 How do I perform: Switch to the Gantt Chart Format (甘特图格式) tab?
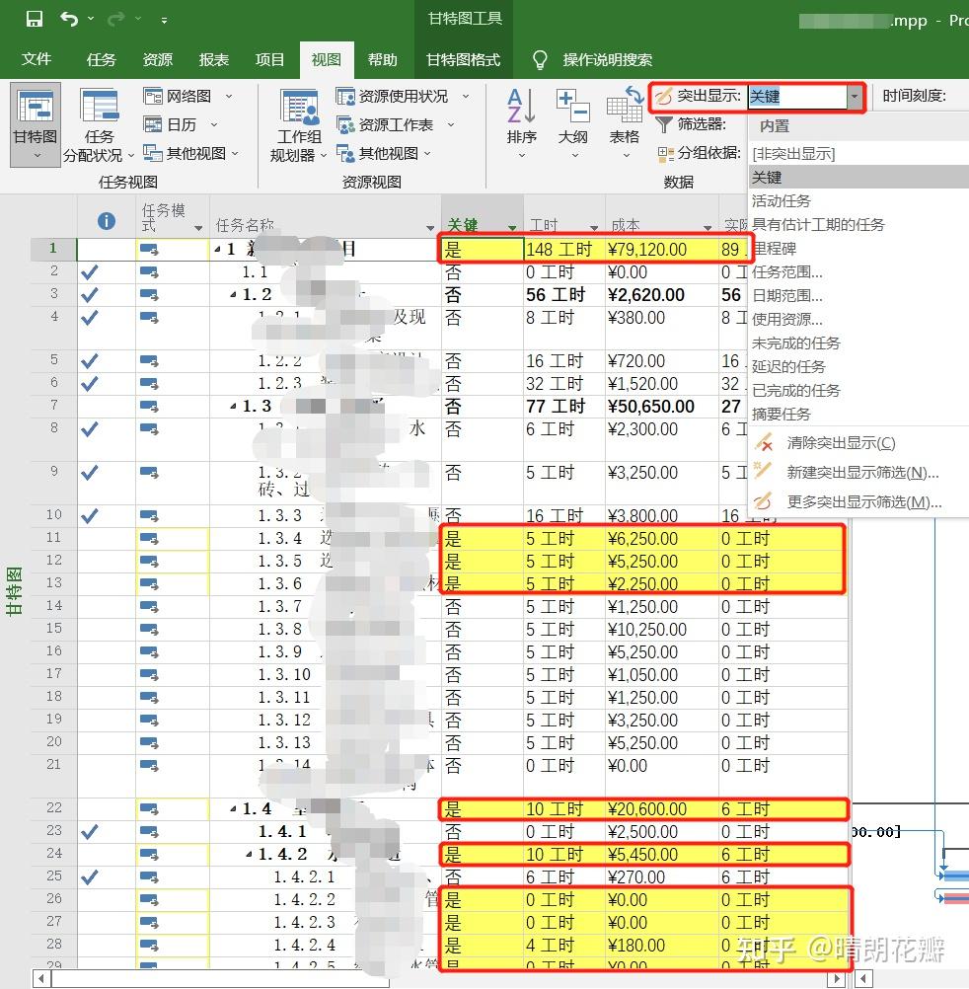tap(463, 59)
